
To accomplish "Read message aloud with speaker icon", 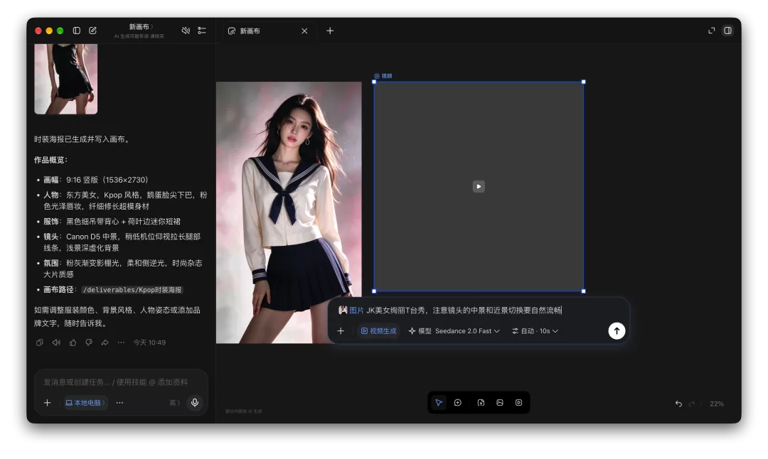I will pos(56,342).
